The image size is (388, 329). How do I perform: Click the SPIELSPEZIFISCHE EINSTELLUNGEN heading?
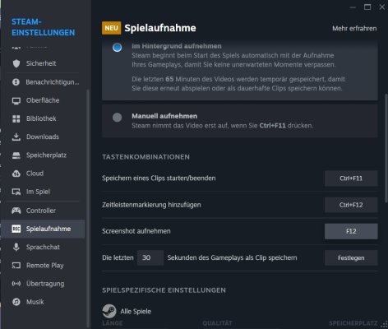164,290
